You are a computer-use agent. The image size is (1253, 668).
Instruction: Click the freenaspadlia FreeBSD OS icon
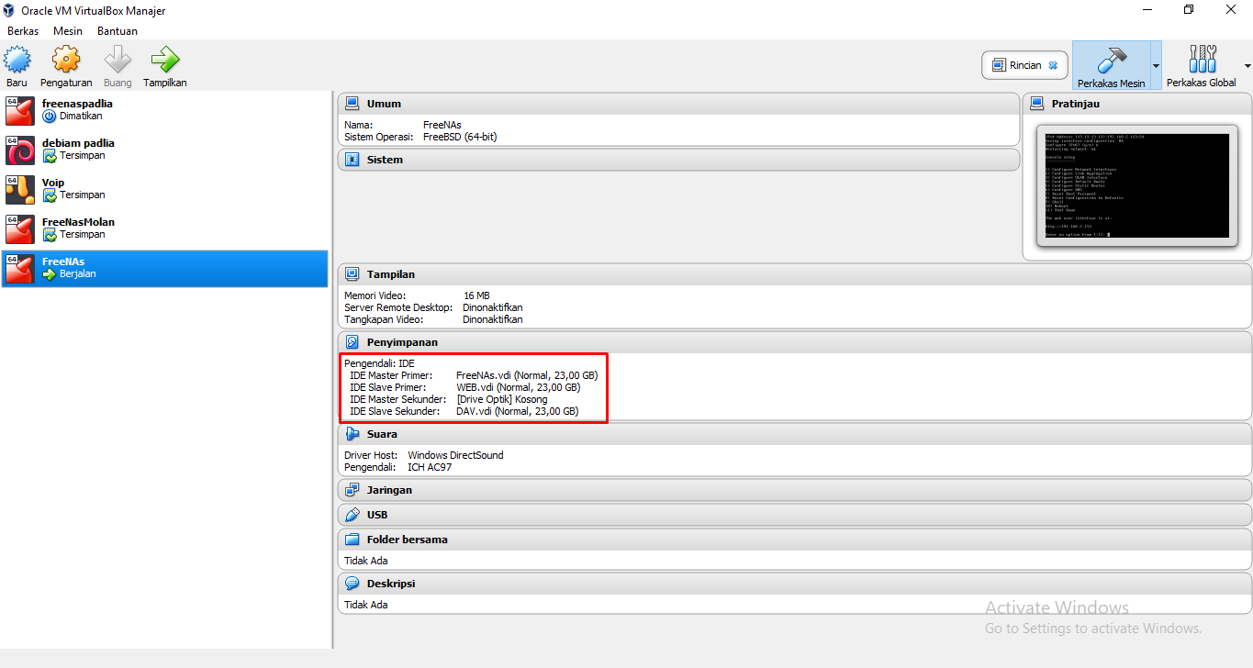coord(20,110)
